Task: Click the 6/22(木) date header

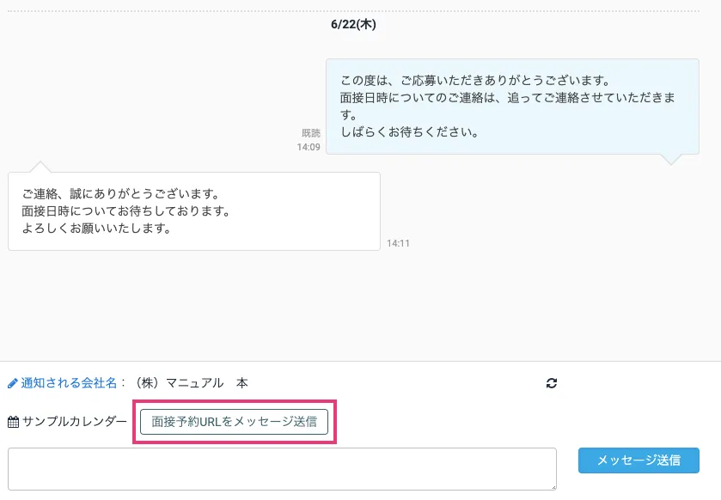Action: [x=353, y=25]
